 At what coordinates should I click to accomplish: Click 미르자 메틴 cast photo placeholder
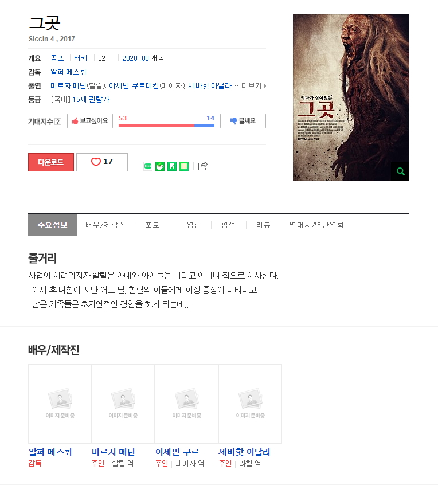123,404
